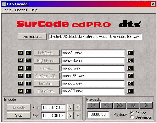Click the Start time field 00:00:12.56
The width and height of the screenshot is (157, 123).
pos(53,107)
